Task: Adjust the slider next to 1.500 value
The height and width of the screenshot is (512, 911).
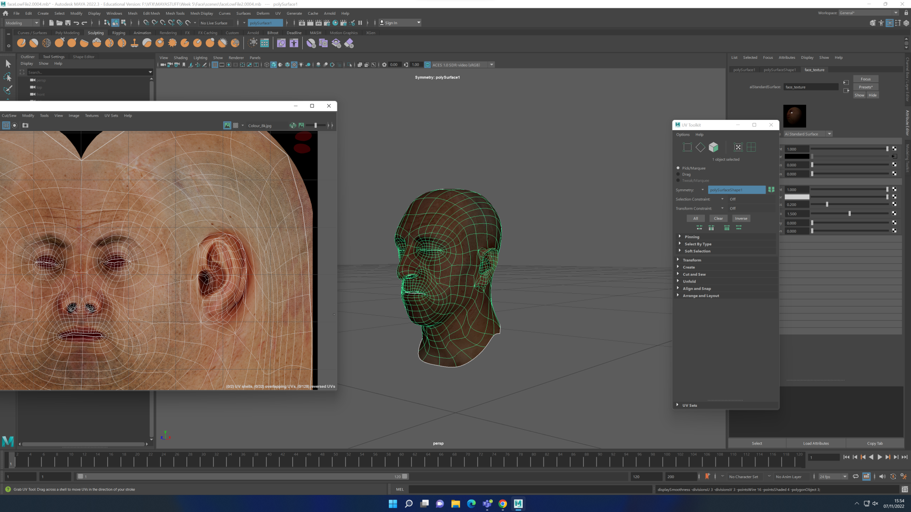Action: coord(849,214)
